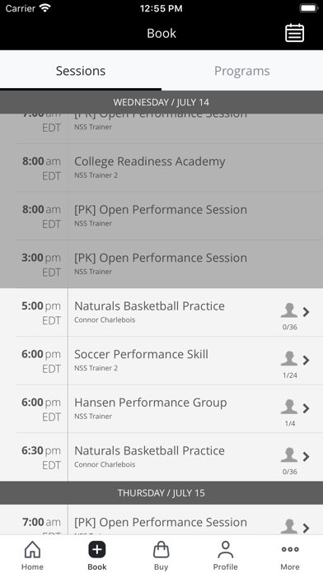Viewport: 323px width, 573px height.
Task: Expand Soccer Performance Skill chevron arrow
Action: click(x=306, y=360)
